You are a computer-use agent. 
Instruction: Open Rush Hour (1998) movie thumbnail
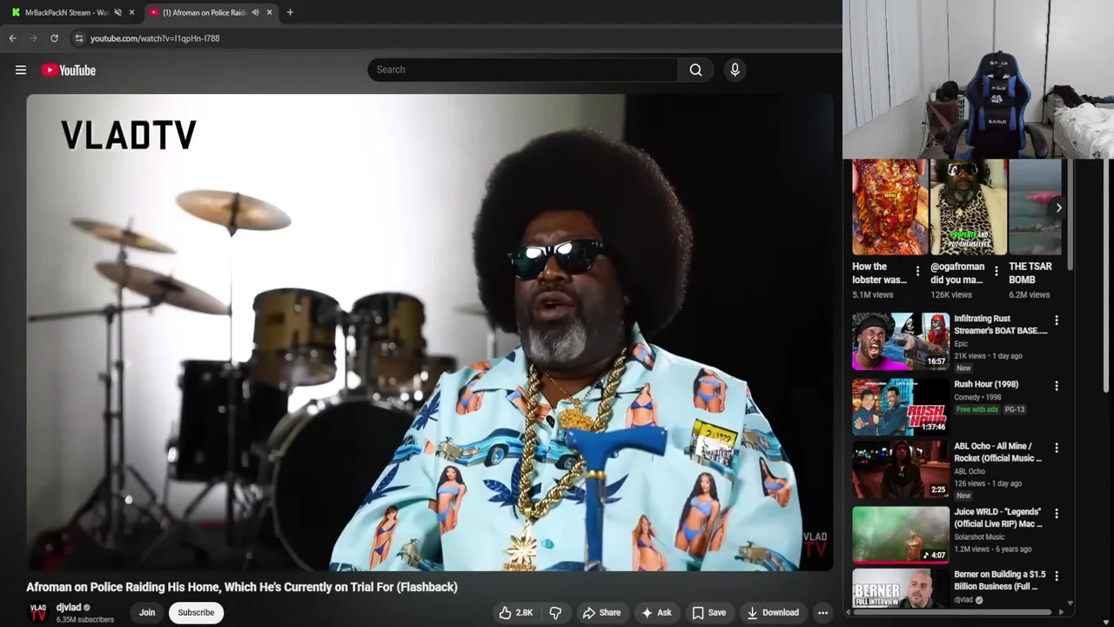coord(901,407)
